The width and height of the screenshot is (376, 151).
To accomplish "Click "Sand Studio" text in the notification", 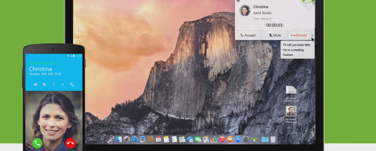I will (x=263, y=13).
